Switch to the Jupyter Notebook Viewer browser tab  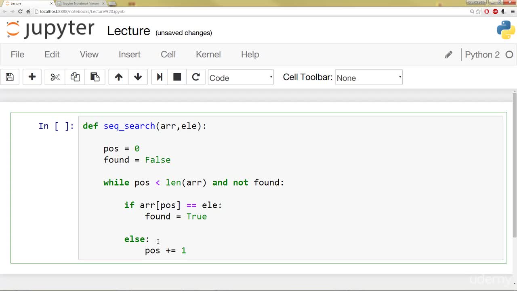(81, 3)
